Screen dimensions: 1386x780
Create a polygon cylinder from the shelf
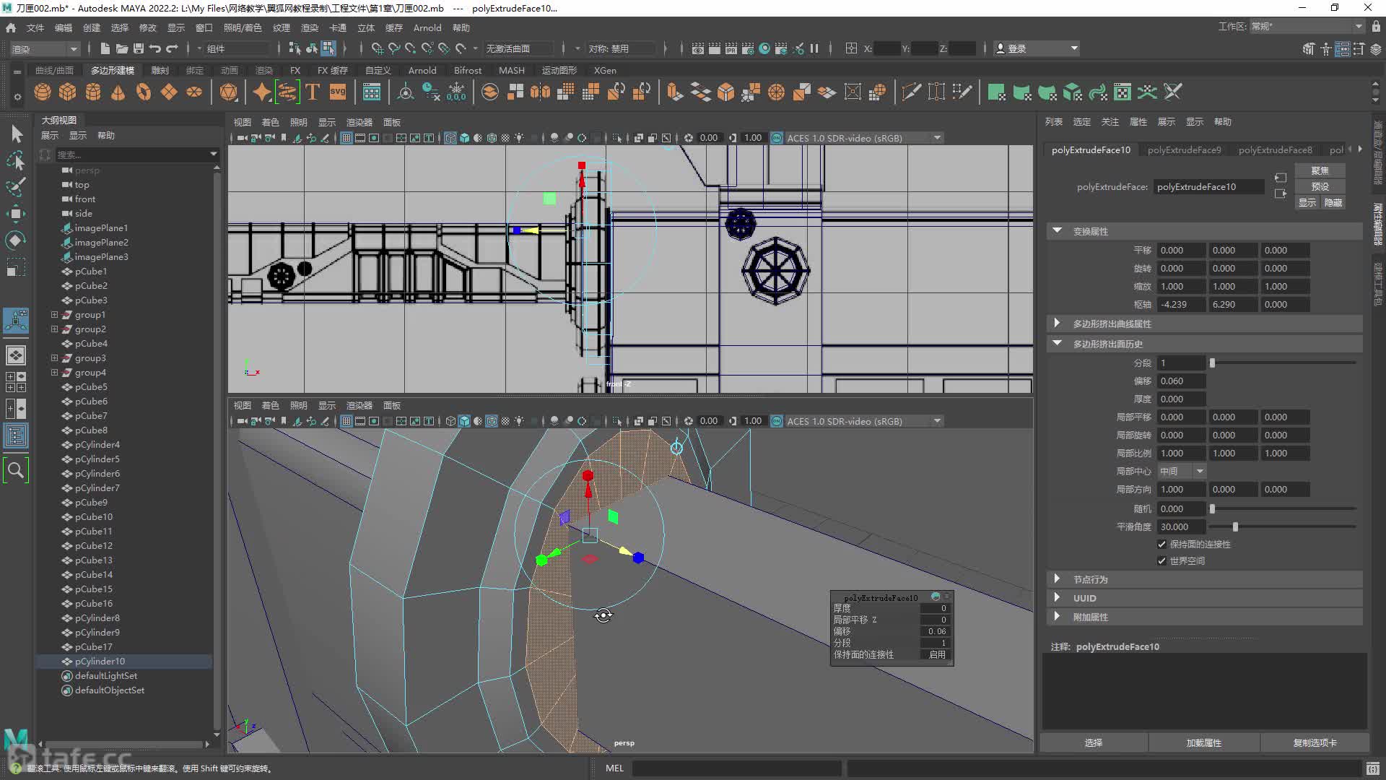(x=93, y=92)
